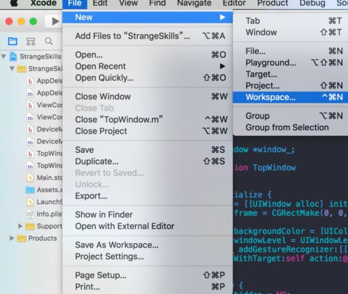
Task: Select Open… in File menu
Action: tap(148, 55)
